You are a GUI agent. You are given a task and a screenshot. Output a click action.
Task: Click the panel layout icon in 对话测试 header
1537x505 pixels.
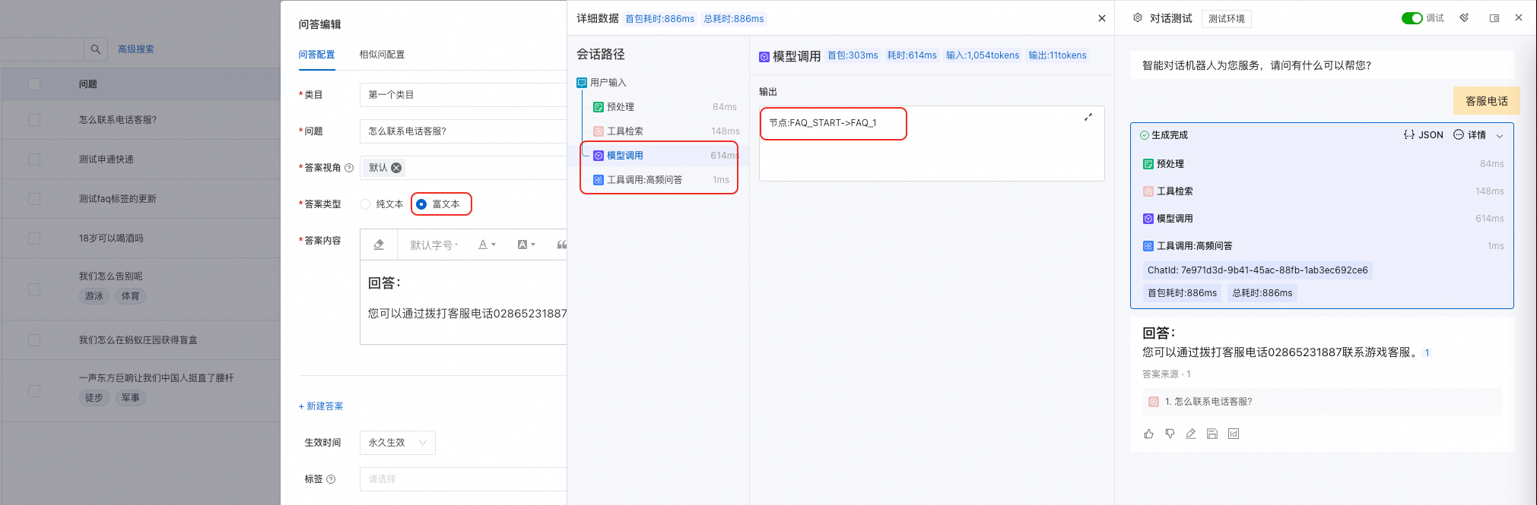click(1494, 17)
